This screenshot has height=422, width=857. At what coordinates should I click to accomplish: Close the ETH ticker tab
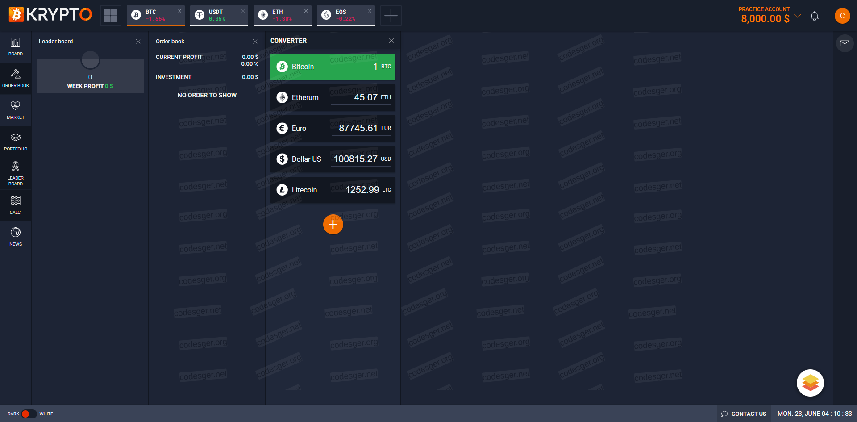click(x=306, y=11)
